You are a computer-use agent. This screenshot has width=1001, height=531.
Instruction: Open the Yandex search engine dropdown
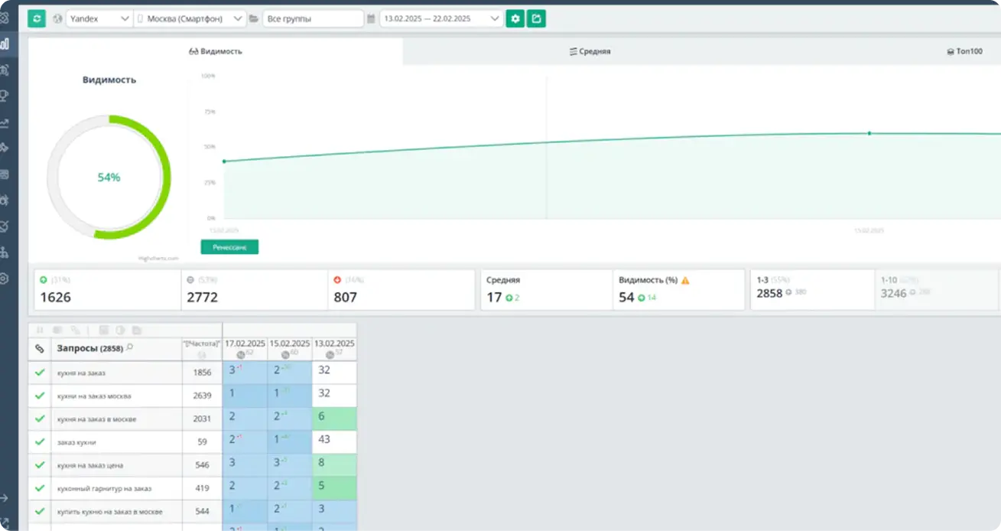[x=99, y=18]
